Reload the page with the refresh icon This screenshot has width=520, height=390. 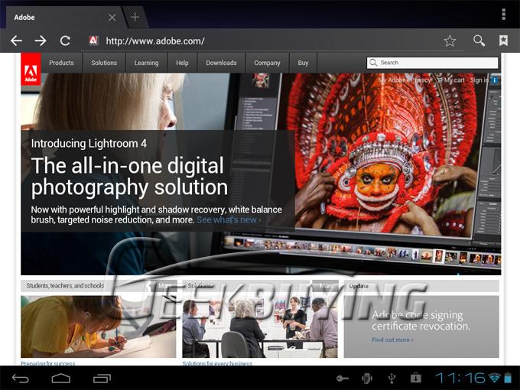(x=65, y=41)
